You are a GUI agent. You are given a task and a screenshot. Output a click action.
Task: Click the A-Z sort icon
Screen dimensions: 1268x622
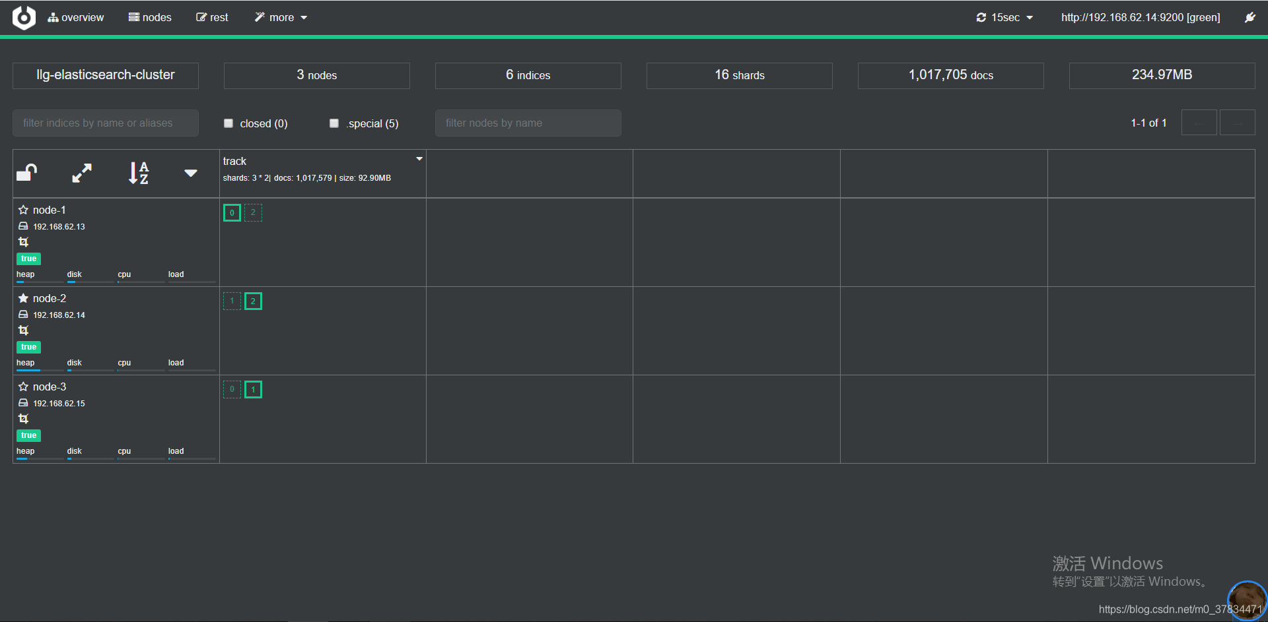pos(138,173)
